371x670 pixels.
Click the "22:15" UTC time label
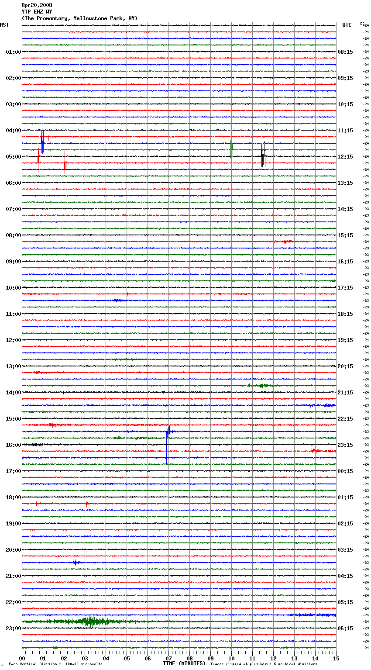[x=345, y=419]
